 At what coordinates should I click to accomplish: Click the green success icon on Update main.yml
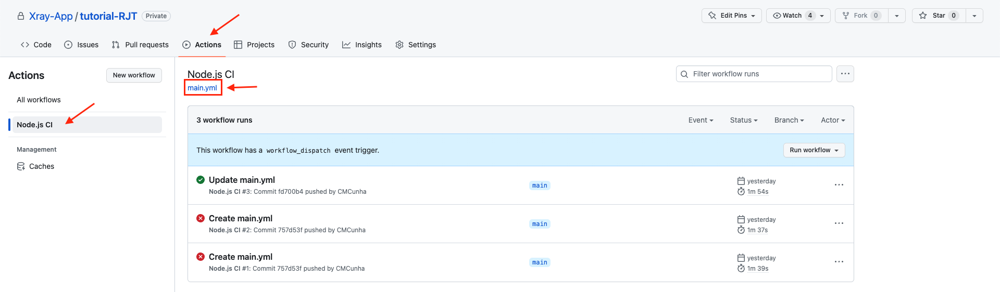tap(201, 180)
